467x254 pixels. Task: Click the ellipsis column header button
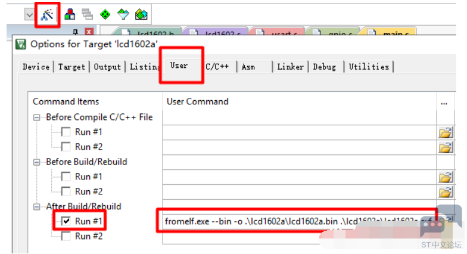tap(444, 102)
